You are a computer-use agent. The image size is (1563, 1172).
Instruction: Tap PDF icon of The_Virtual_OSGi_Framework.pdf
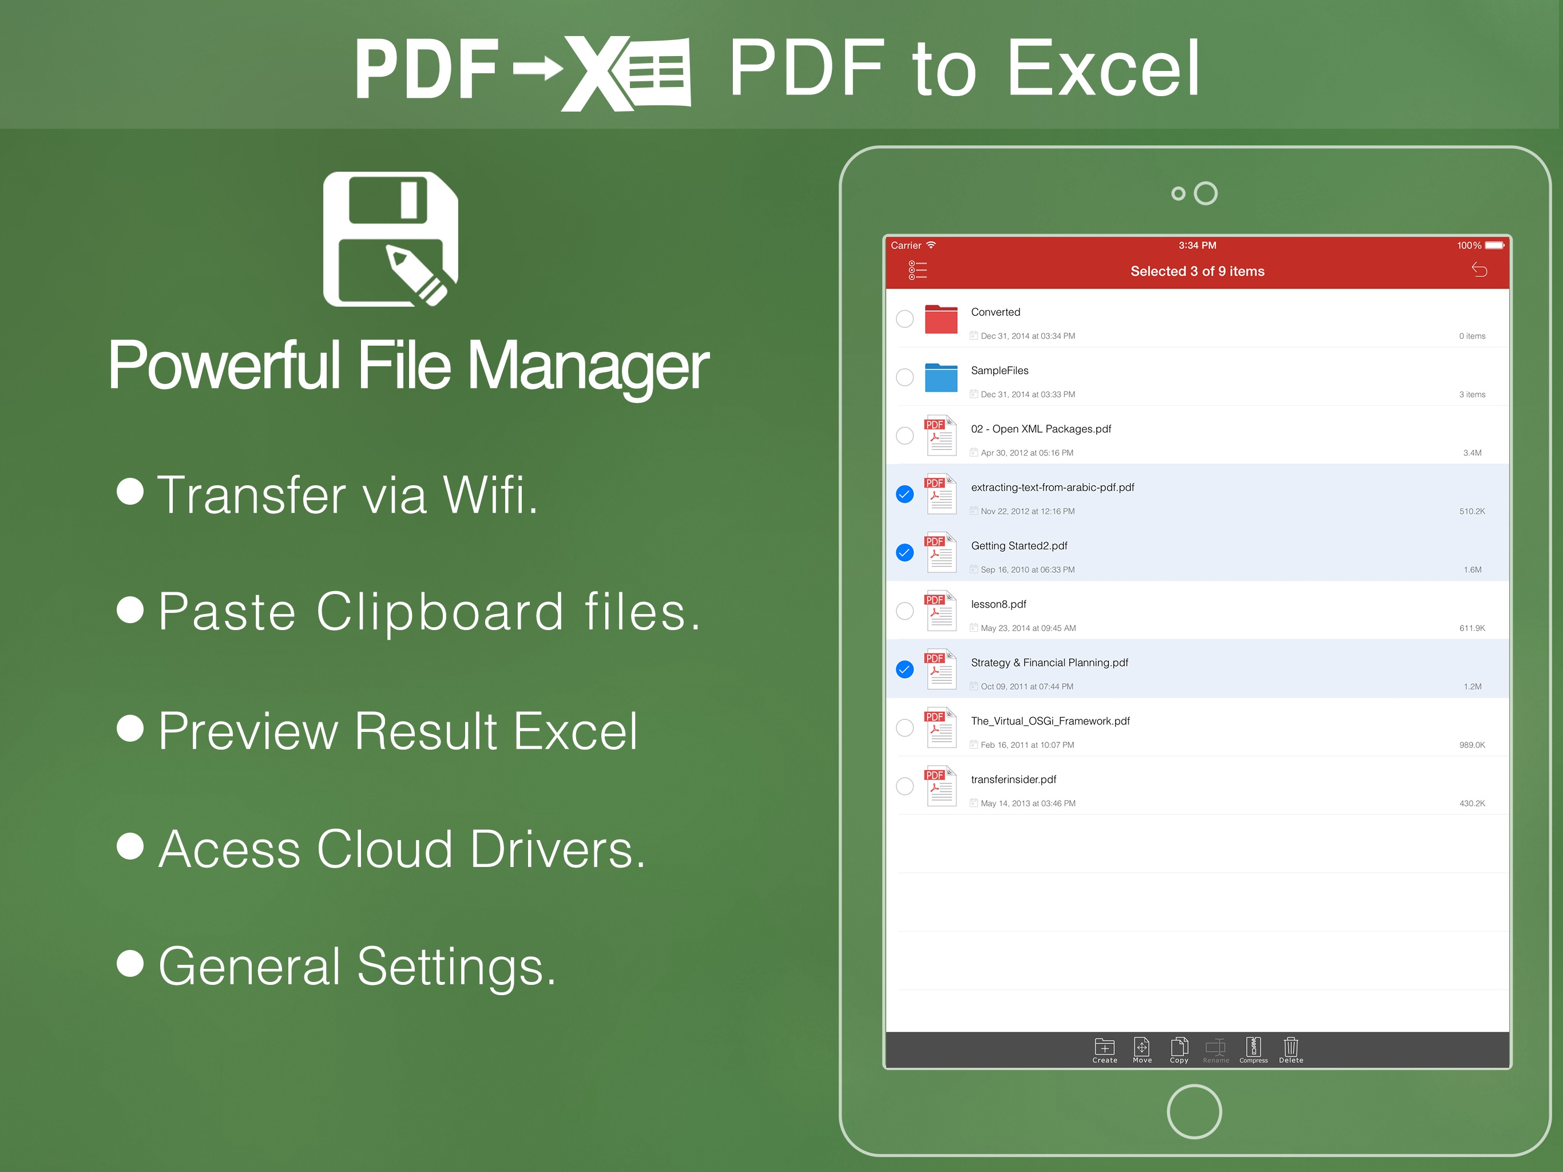941,727
